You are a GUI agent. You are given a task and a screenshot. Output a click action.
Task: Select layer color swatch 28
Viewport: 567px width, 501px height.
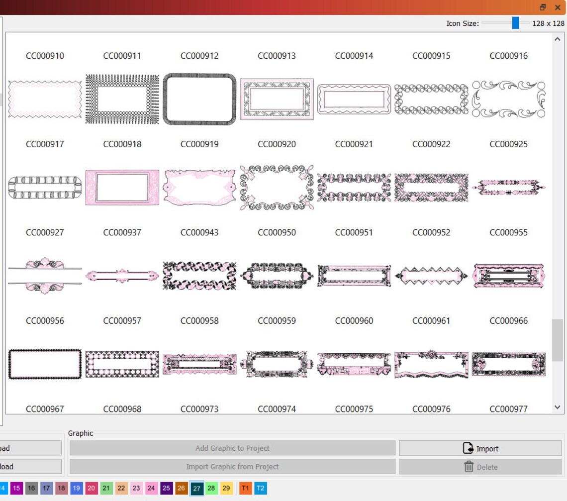(211, 488)
